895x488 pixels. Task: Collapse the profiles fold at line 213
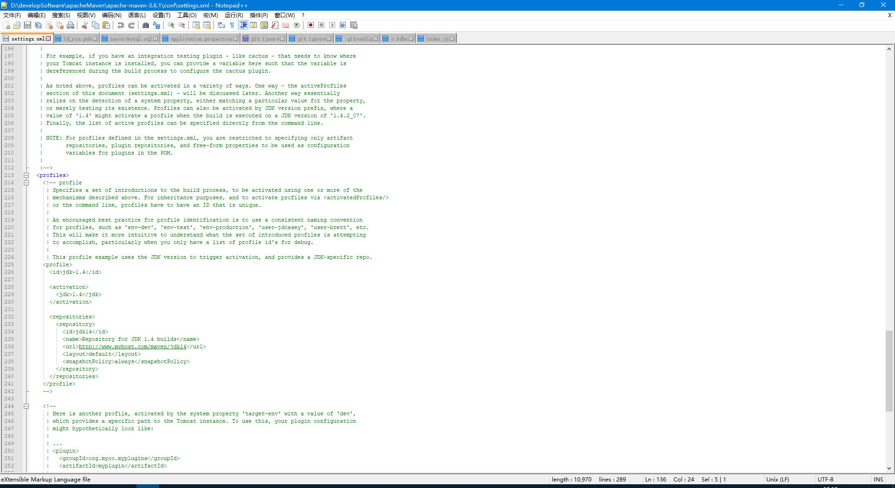(x=27, y=175)
